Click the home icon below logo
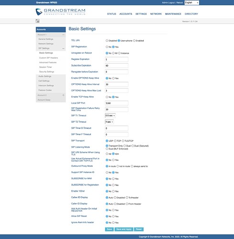The height and width of the screenshot is (239, 234). pos(38,21)
